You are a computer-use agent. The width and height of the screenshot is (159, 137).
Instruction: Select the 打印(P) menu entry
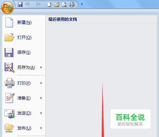(24, 83)
